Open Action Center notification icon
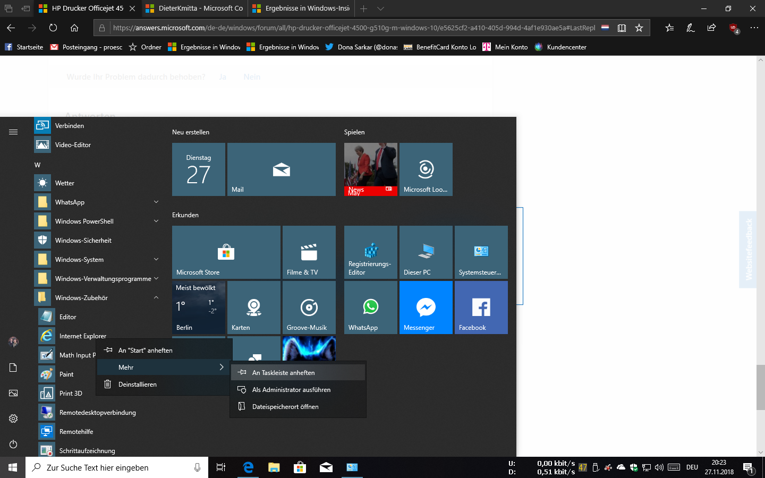 (748, 468)
